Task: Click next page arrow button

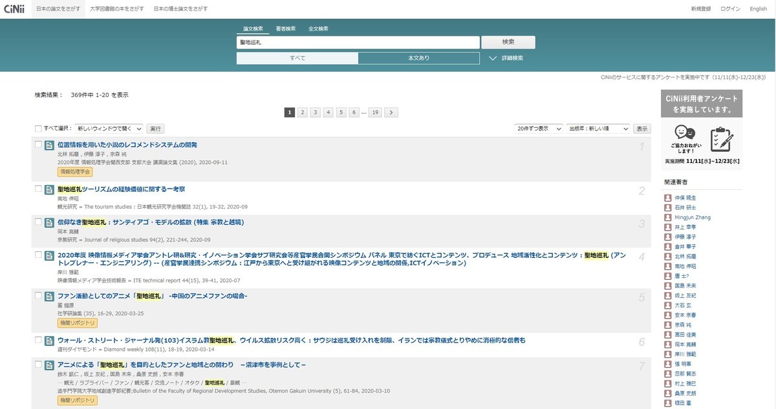Action: point(391,112)
